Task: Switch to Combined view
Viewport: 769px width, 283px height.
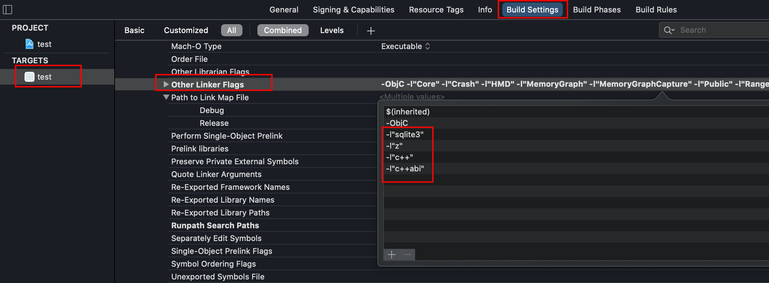Action: tap(283, 30)
